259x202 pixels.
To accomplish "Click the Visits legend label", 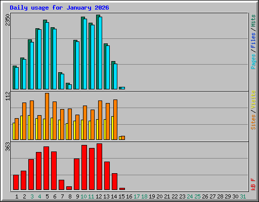I will [x=253, y=99].
